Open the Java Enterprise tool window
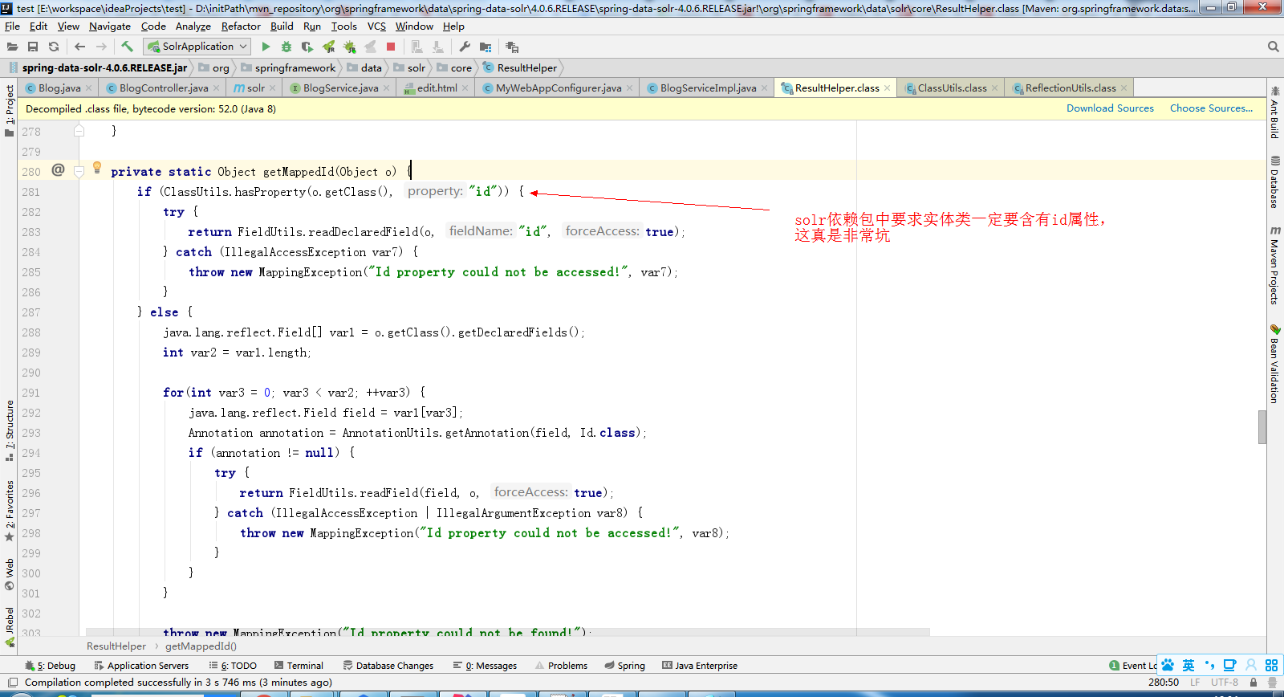The width and height of the screenshot is (1284, 697). click(x=700, y=666)
